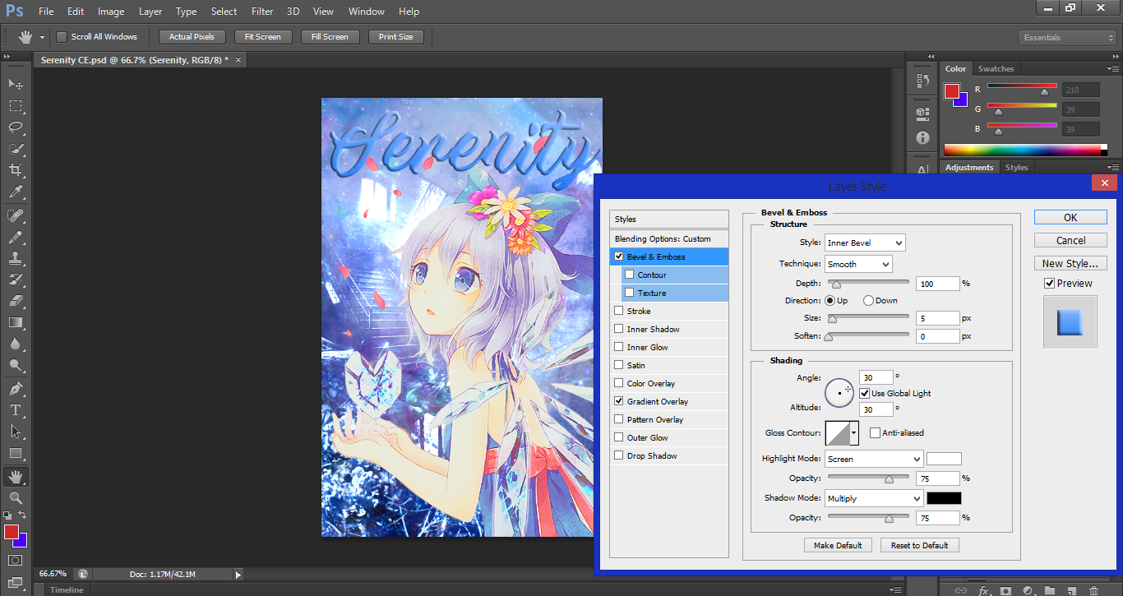Select the Eyedropper tool
This screenshot has width=1123, height=596.
click(16, 192)
